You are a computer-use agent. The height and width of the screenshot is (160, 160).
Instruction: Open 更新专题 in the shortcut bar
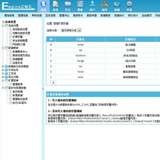click(x=92, y=15)
